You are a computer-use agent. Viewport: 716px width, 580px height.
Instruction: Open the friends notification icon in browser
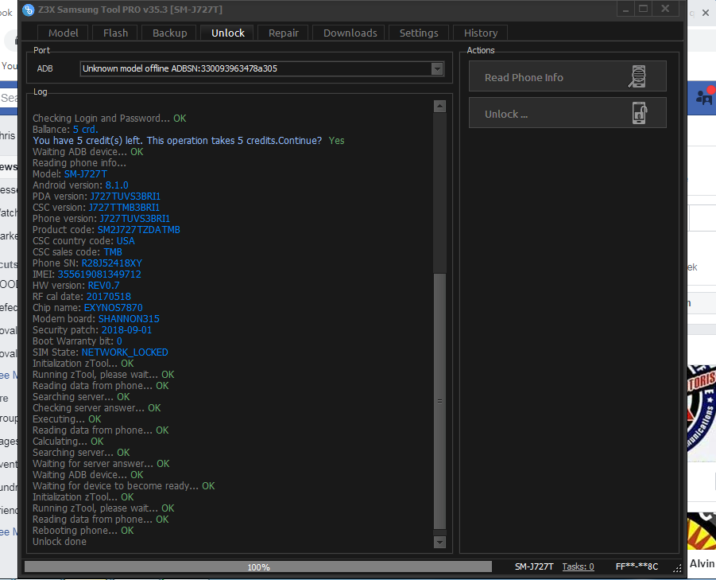pos(704,96)
